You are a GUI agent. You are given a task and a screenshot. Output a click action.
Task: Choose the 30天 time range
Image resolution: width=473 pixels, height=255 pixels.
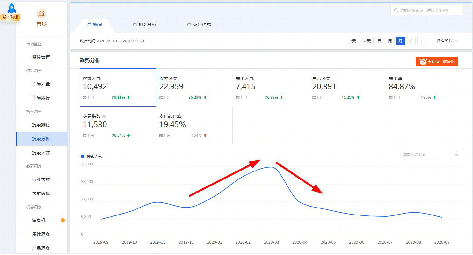[x=367, y=41]
